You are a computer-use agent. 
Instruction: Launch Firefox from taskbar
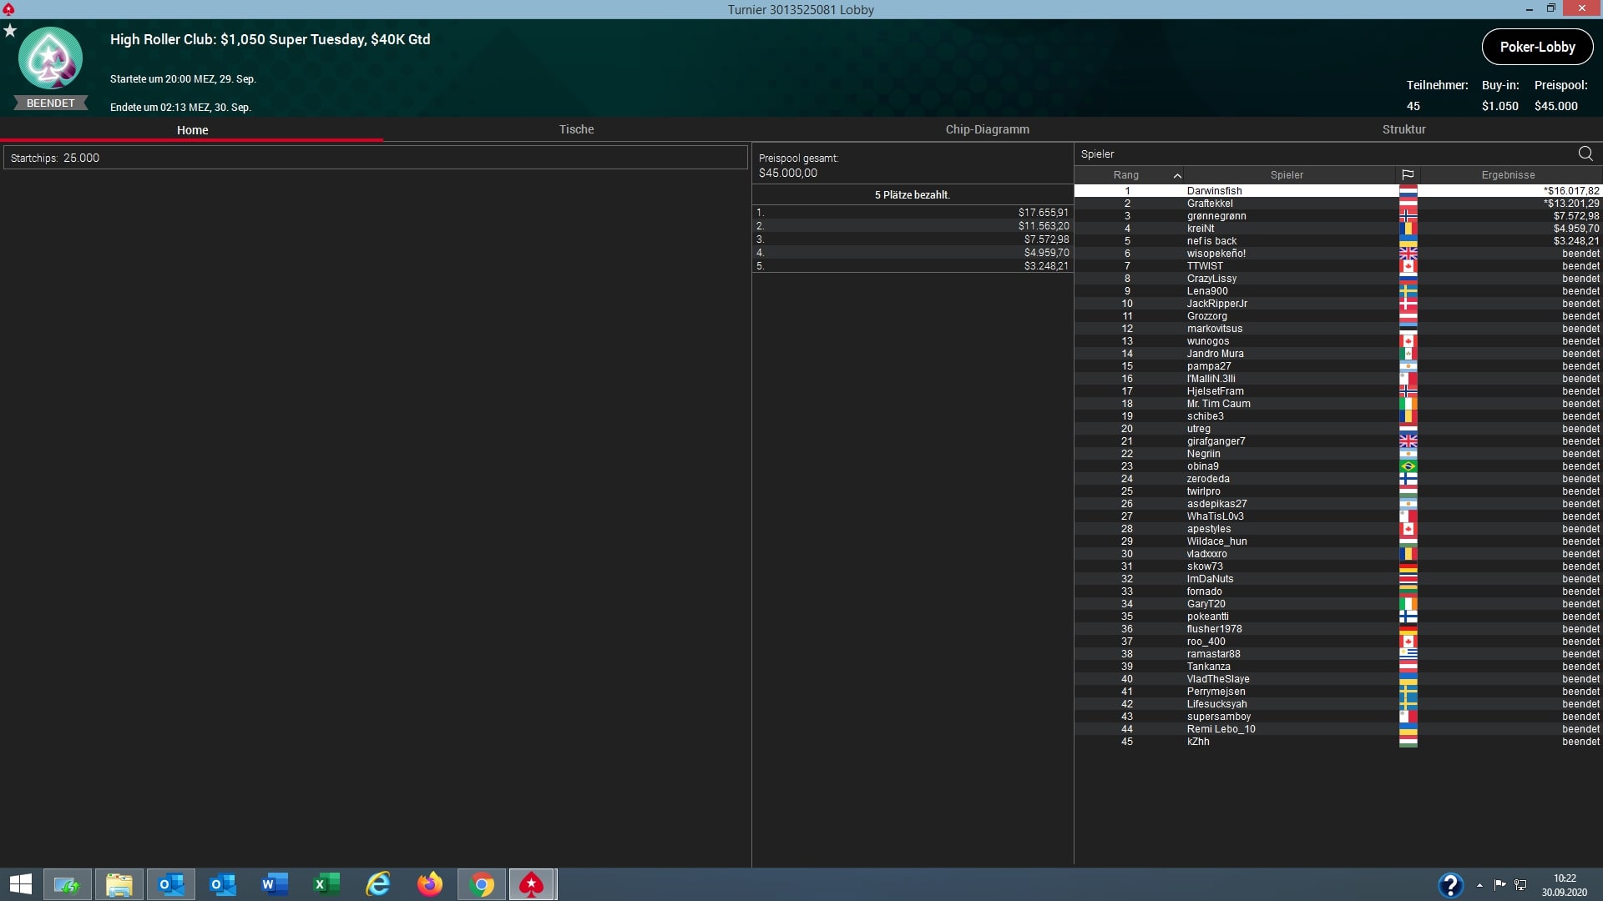430,884
